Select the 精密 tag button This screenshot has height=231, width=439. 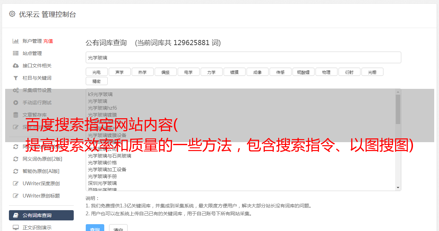96,81
